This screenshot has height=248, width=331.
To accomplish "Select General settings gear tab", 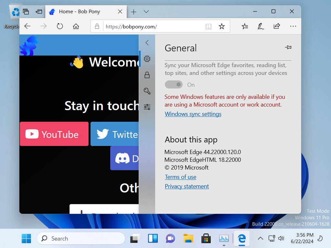I will [x=147, y=59].
